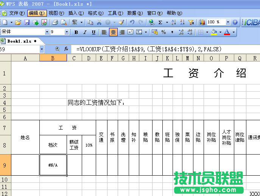Click the New document icon
This screenshot has width=260, height=196.
[5, 22]
